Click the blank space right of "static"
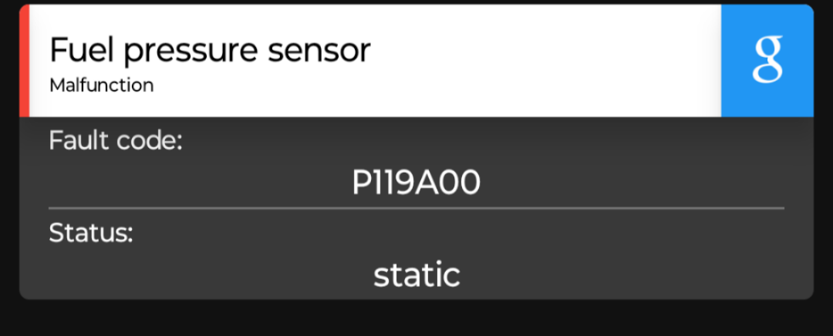Viewport: 833px width, 336px height. [622, 275]
